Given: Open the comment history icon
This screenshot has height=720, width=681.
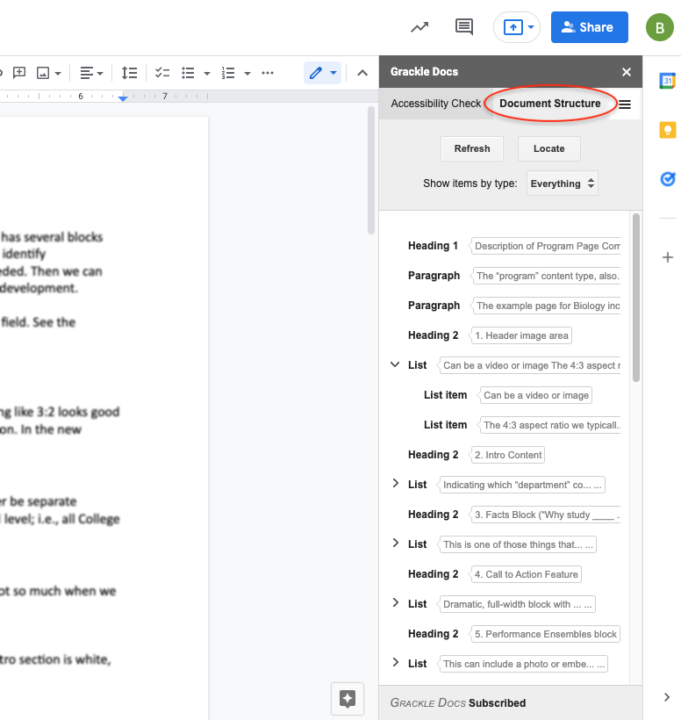Looking at the screenshot, I should pos(464,27).
